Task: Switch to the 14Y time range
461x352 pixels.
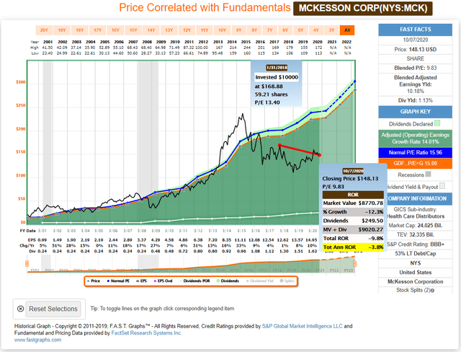Action: click(x=151, y=30)
